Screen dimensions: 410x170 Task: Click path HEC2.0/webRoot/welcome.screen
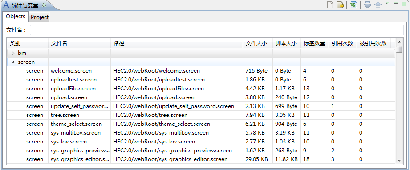coord(156,71)
